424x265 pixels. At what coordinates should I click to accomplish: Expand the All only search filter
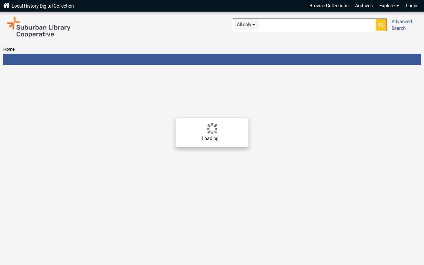tap(246, 25)
